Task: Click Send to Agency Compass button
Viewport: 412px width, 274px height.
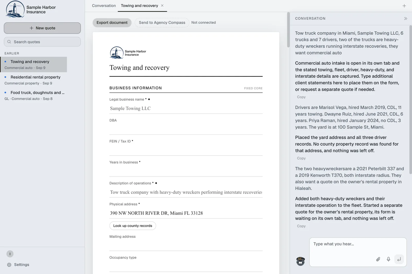Action: coord(162,22)
